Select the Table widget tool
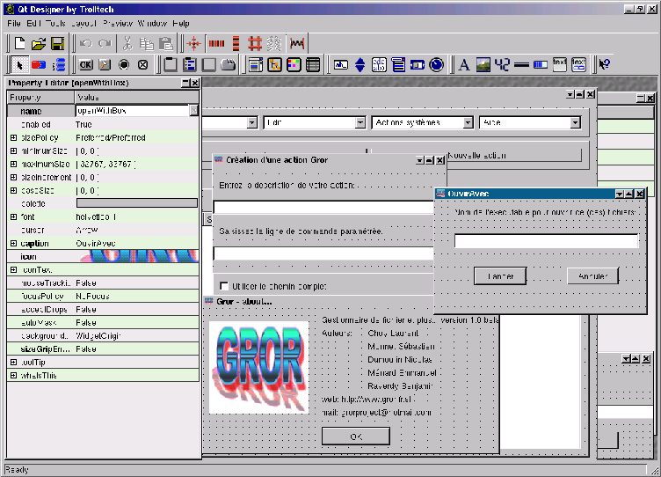Viewport: 661px width, 477px height. point(313,64)
